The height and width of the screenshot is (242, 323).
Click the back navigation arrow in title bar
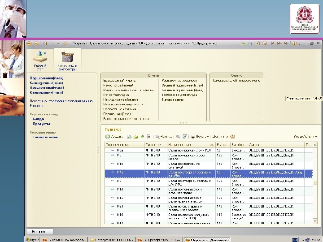tap(44, 43)
